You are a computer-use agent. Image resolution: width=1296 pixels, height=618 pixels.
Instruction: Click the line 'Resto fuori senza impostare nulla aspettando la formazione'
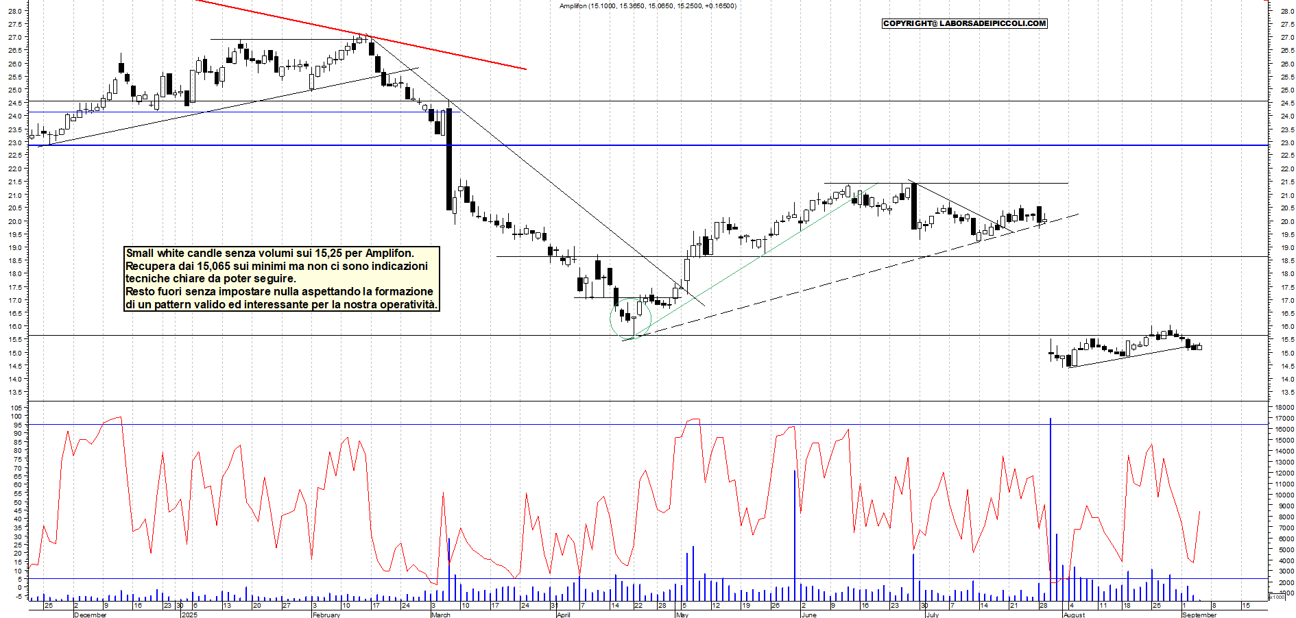[279, 292]
